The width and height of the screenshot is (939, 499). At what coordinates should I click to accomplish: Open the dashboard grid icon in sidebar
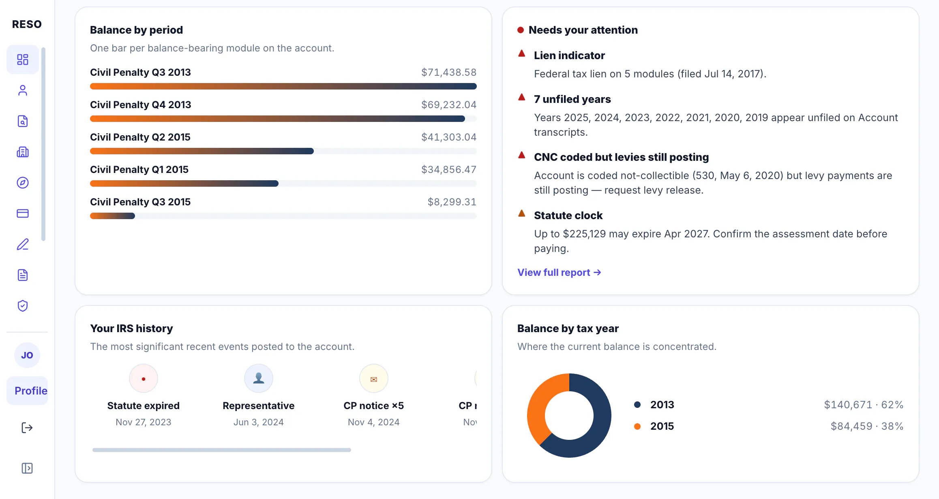23,60
